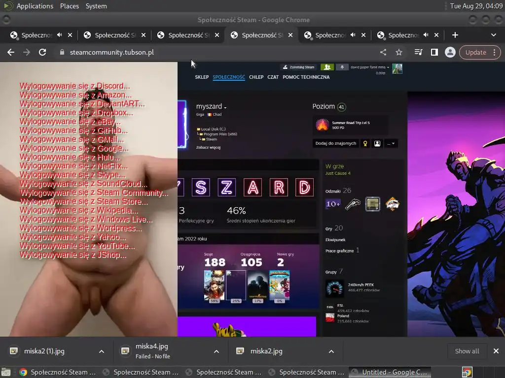Viewport: 505px width, 378px height.
Task: Click Zobacz więcej link
Action: pos(208,148)
